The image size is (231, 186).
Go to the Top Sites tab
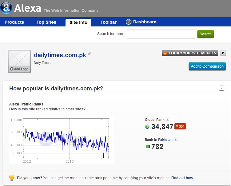pos(46,22)
